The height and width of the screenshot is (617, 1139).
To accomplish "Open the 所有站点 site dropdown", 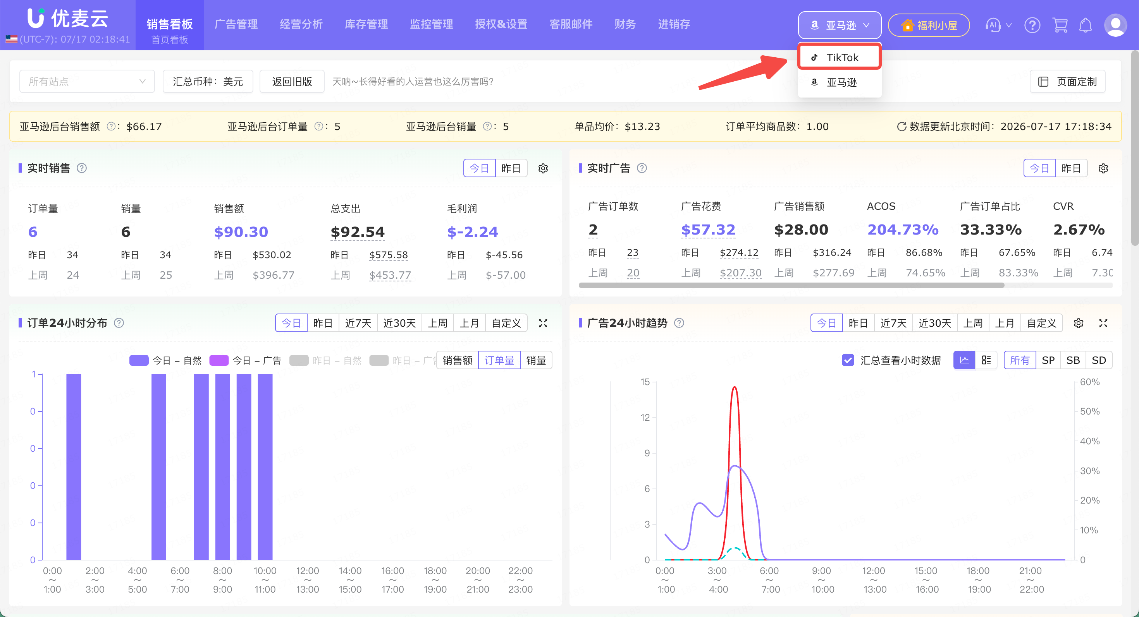I will tap(87, 81).
